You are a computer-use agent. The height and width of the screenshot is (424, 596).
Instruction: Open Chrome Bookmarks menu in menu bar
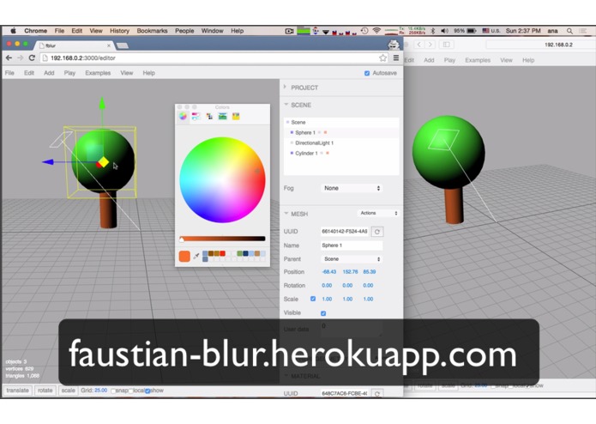(x=152, y=31)
